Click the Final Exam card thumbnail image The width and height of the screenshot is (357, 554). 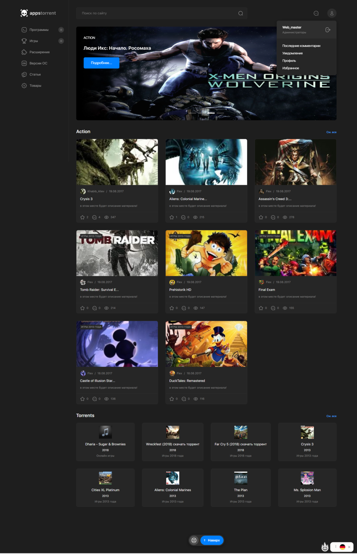(296, 253)
